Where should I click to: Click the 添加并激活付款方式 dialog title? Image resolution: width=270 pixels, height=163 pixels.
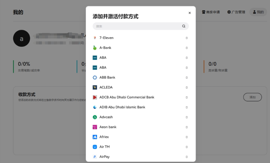coord(116,17)
